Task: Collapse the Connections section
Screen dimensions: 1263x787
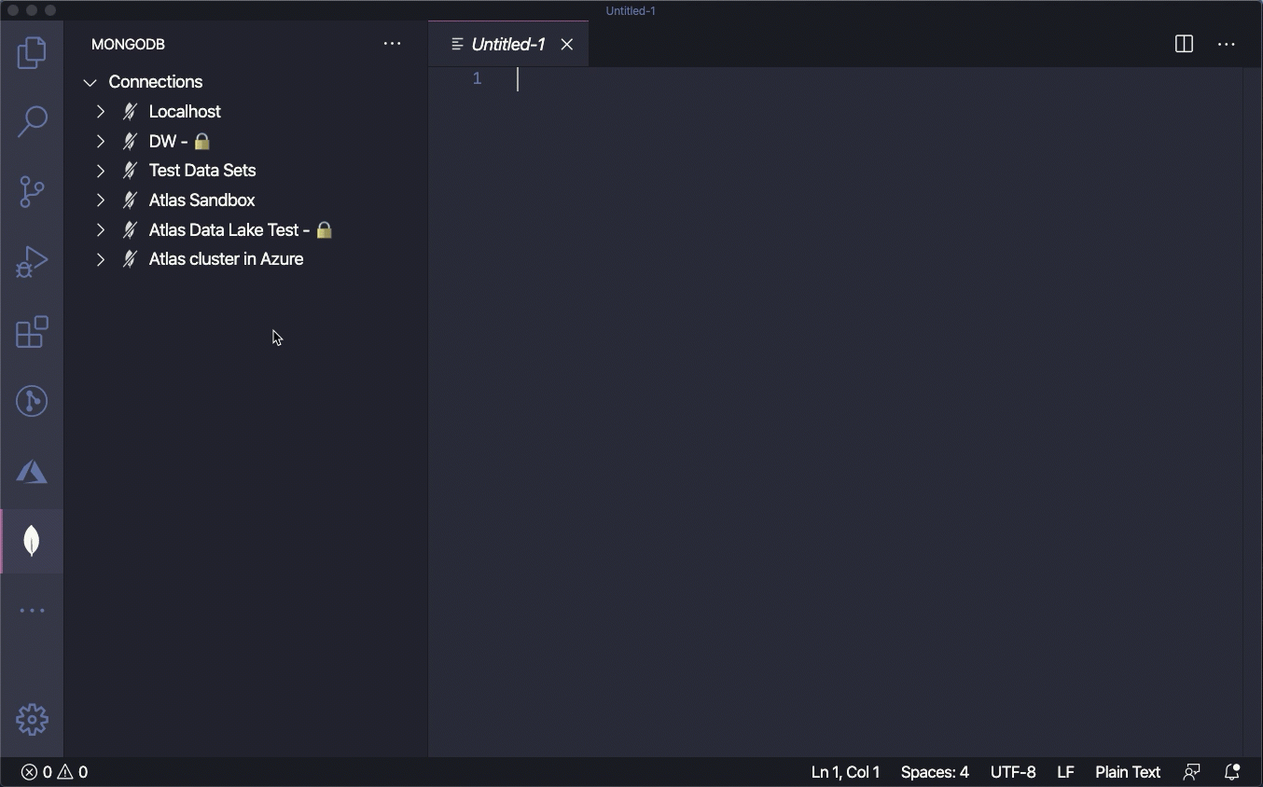Action: (x=90, y=82)
